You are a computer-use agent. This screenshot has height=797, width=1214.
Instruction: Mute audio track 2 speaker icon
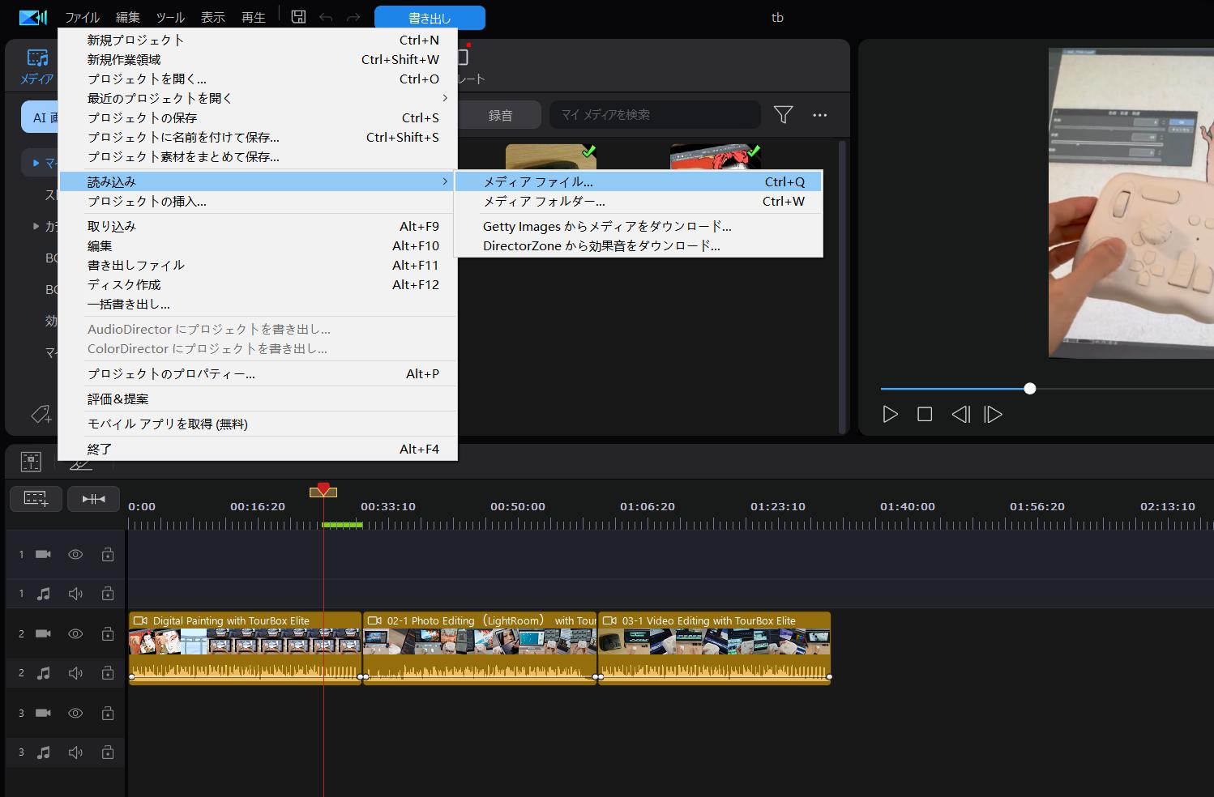click(x=75, y=673)
